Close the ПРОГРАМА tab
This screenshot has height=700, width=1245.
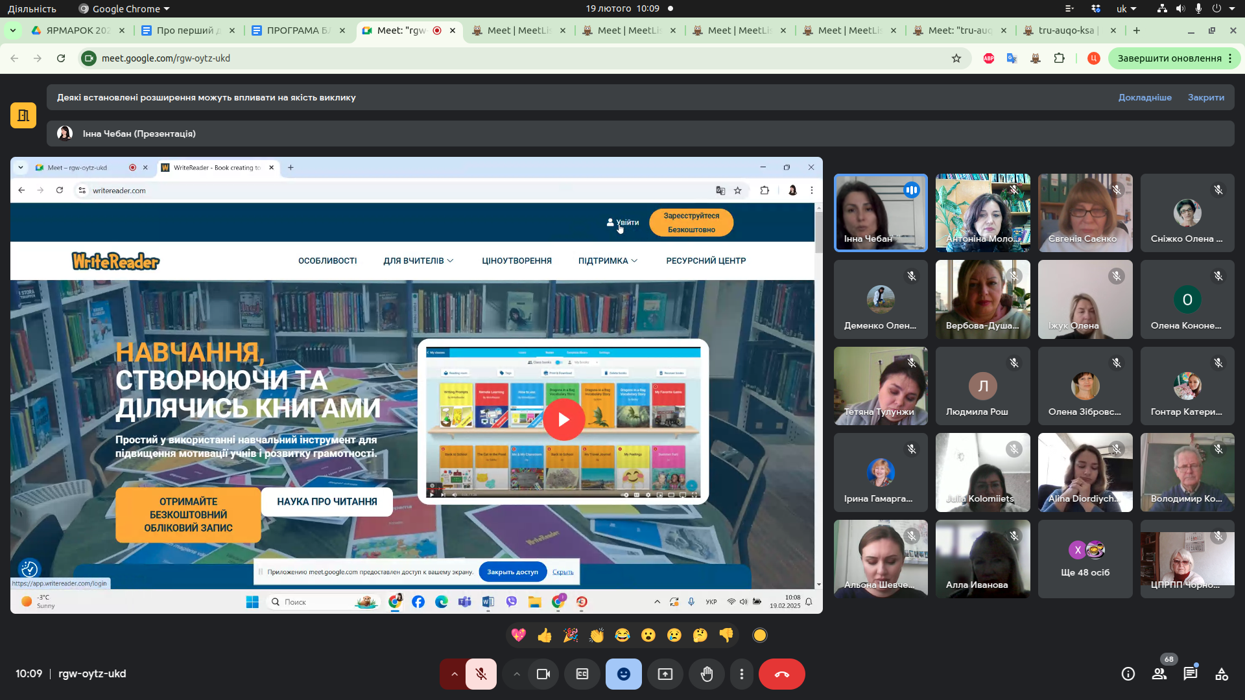pyautogui.click(x=342, y=30)
